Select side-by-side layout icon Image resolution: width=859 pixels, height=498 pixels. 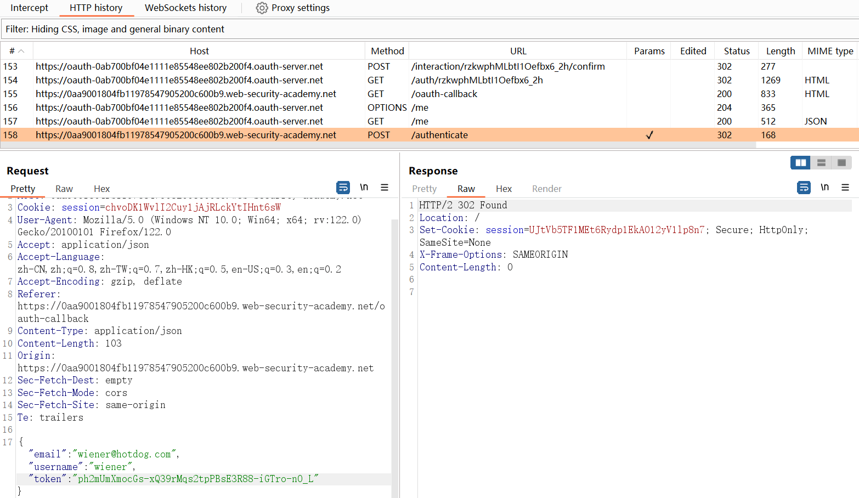(800, 162)
